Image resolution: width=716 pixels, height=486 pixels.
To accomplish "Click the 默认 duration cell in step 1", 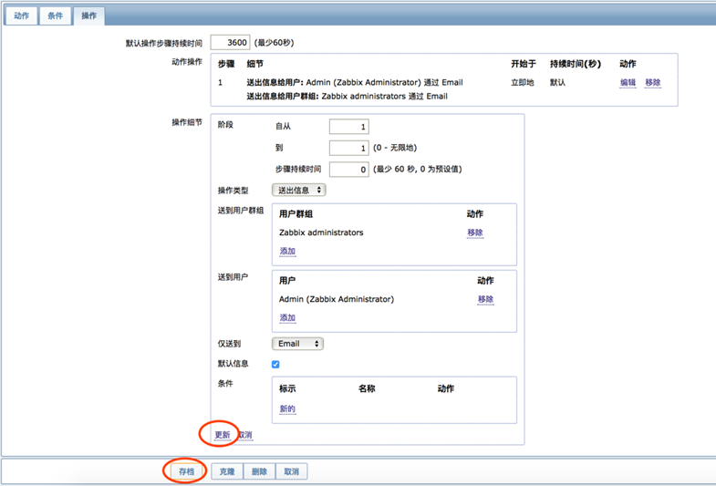I will (x=557, y=83).
